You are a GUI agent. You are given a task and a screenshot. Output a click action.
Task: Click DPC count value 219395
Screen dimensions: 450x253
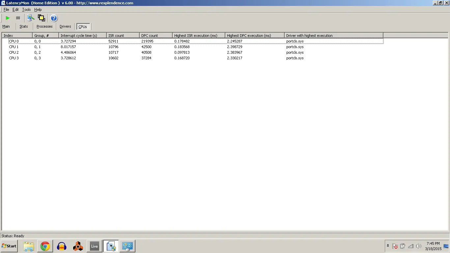click(147, 41)
